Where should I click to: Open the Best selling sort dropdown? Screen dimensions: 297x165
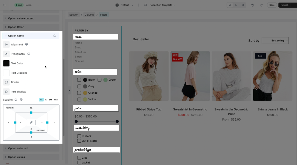pos(275,41)
